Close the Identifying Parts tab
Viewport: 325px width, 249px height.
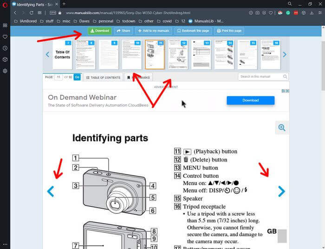tap(57, 4)
